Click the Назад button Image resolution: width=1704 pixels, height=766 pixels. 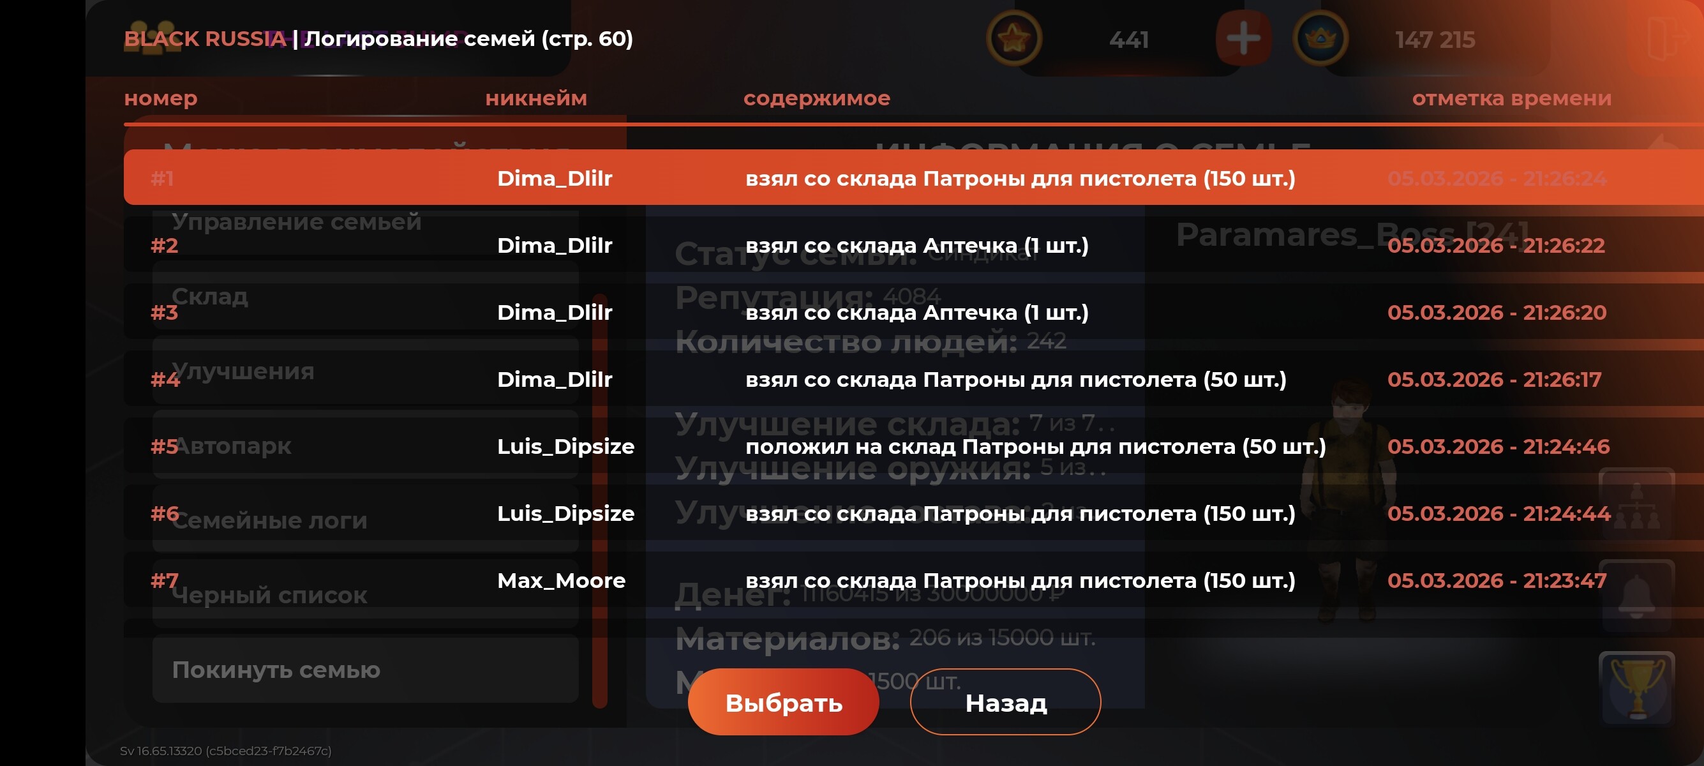coord(1005,702)
